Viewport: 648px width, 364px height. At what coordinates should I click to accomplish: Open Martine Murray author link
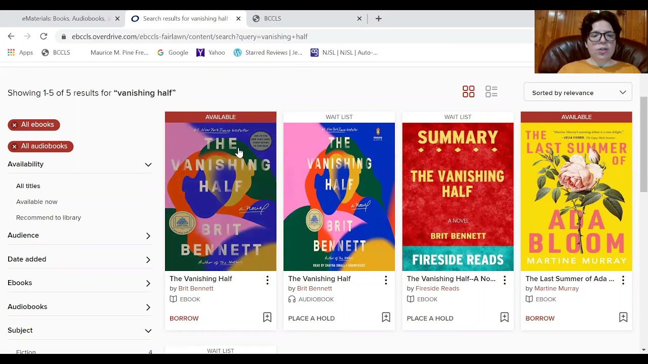click(x=556, y=288)
